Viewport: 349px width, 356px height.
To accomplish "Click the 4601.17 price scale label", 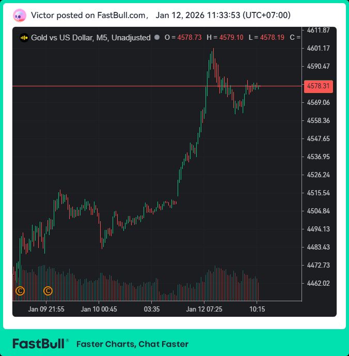I will [x=318, y=49].
